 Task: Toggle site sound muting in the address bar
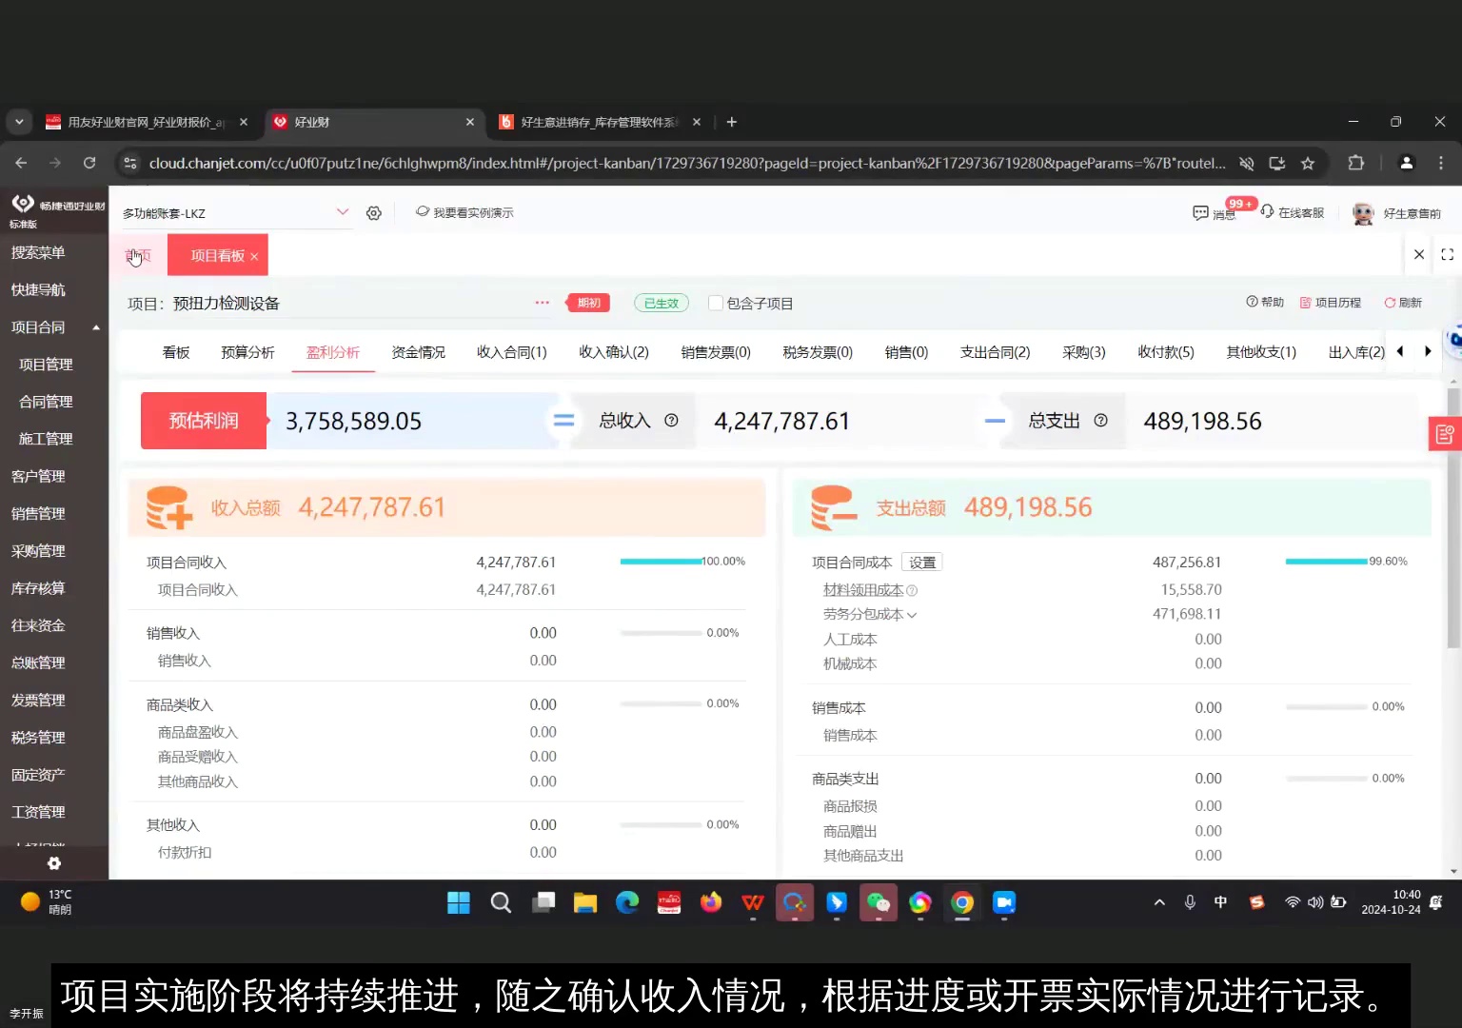(1247, 163)
